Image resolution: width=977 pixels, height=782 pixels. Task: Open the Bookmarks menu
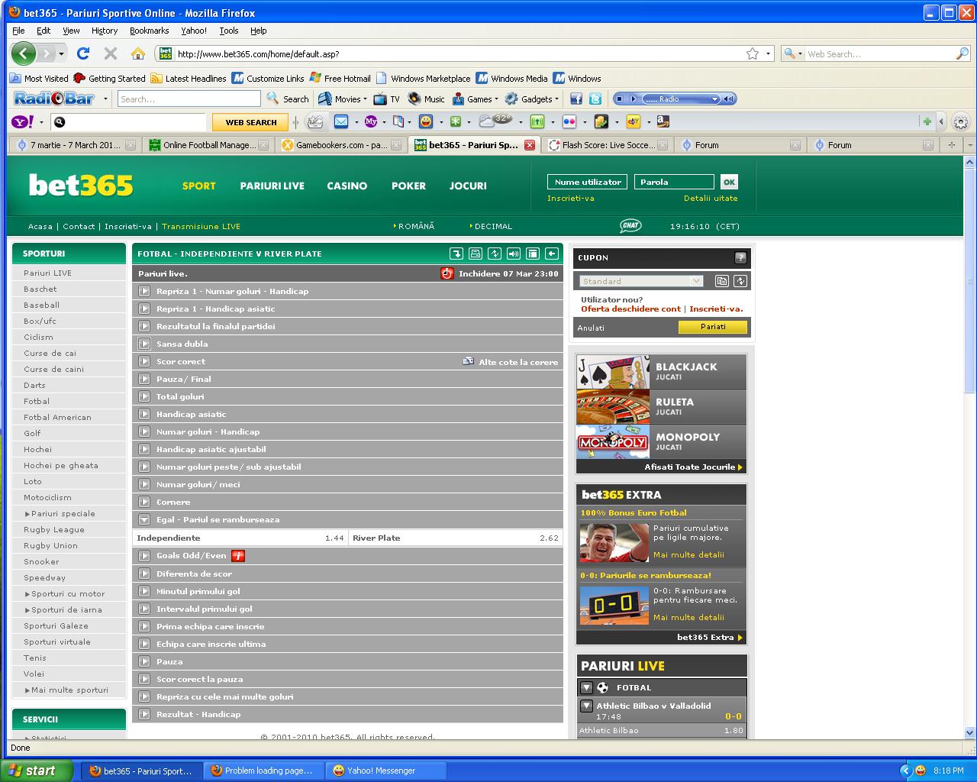149,31
